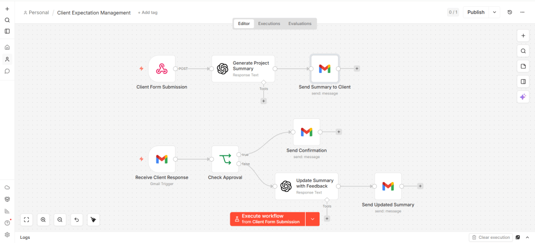Add tool under Generate Project Summary
The image size is (535, 243).
tap(263, 101)
